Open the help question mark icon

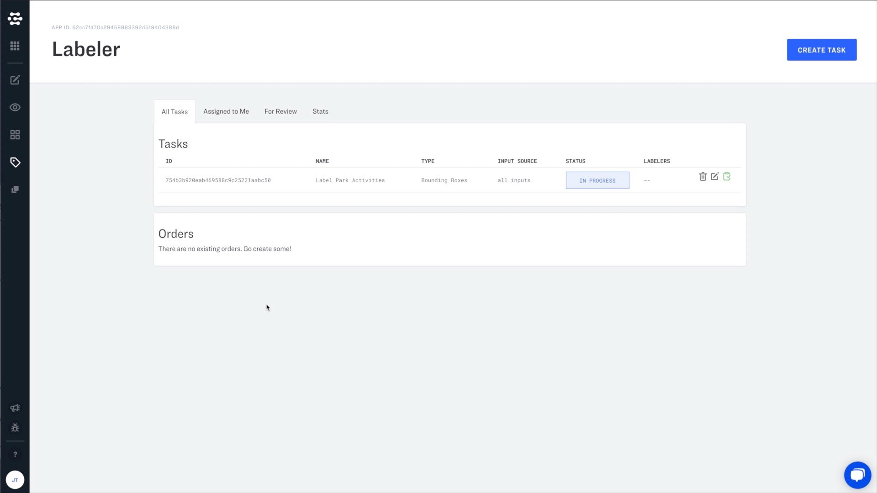point(15,454)
